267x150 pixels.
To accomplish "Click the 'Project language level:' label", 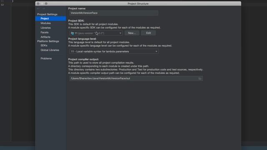I will click(x=82, y=39).
